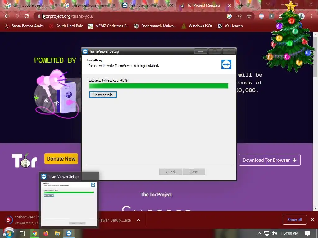The width and height of the screenshot is (318, 238).
Task: Click the forward navigation arrow
Action: (17, 16)
